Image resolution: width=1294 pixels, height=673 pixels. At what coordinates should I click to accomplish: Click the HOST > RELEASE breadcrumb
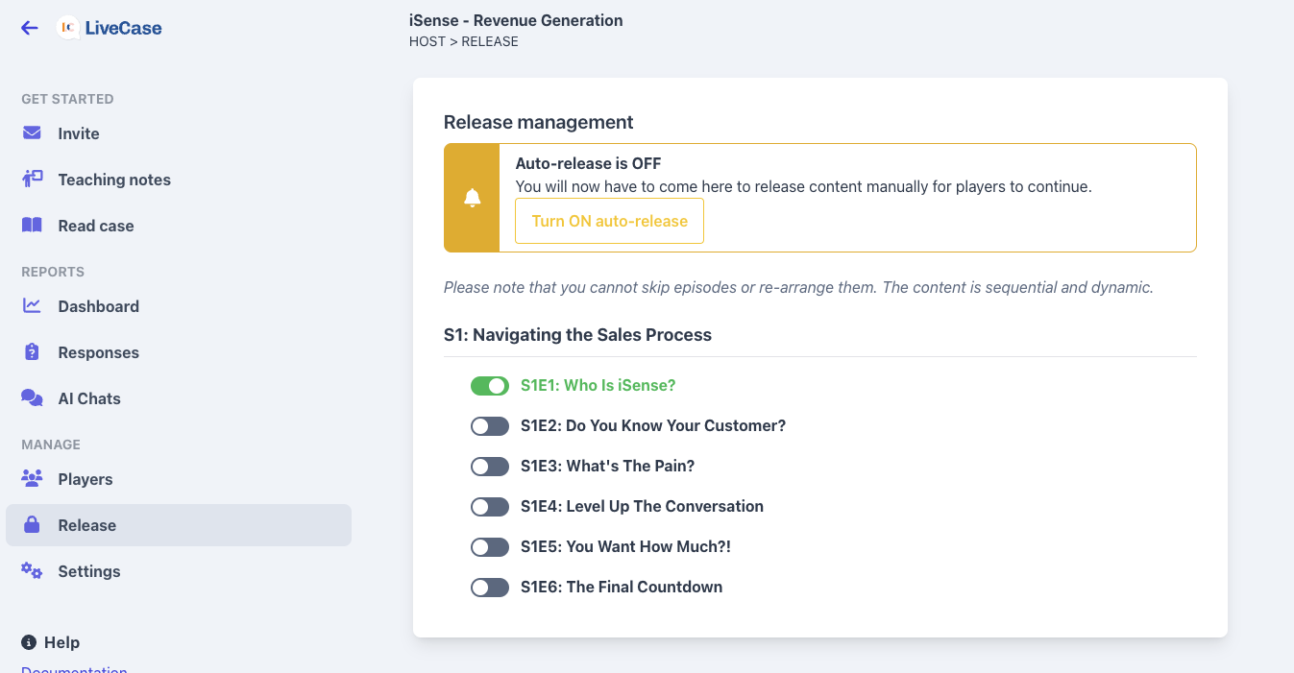coord(464,41)
